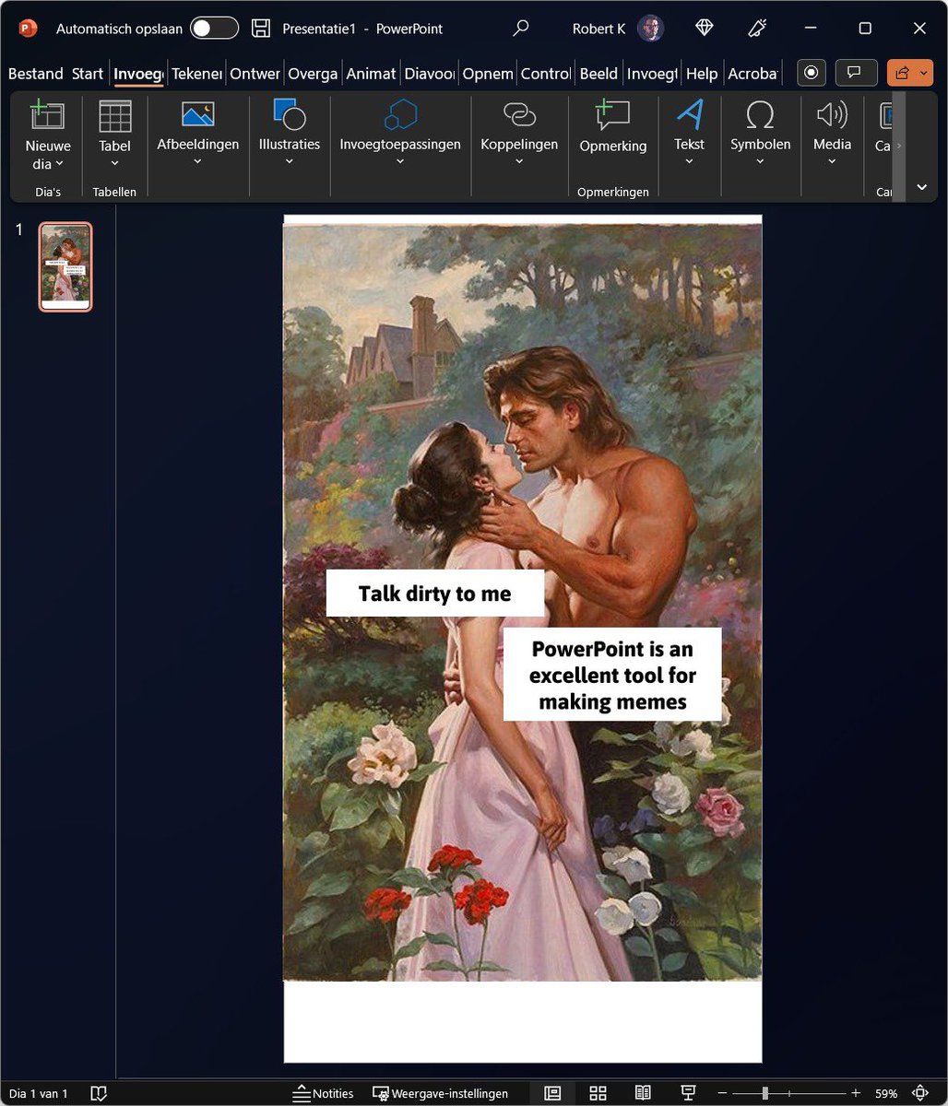Screen dimensions: 948x1106
Task: Click the Afbeeldingen picture icon
Action: coord(197,115)
